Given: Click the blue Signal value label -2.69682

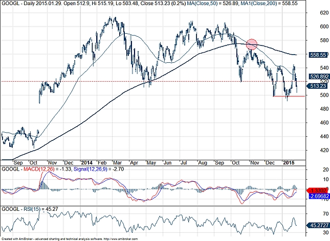Looking at the screenshot, I should (x=319, y=197).
